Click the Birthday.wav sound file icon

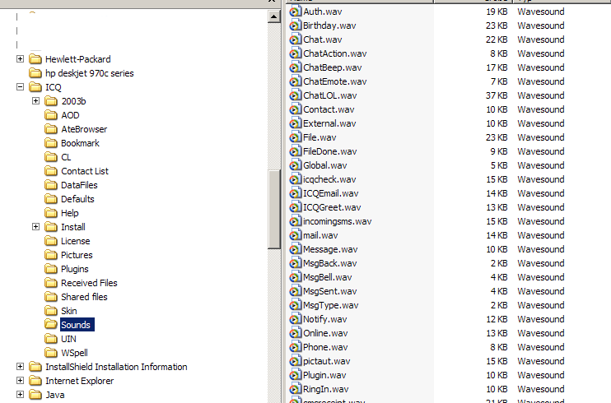click(296, 25)
